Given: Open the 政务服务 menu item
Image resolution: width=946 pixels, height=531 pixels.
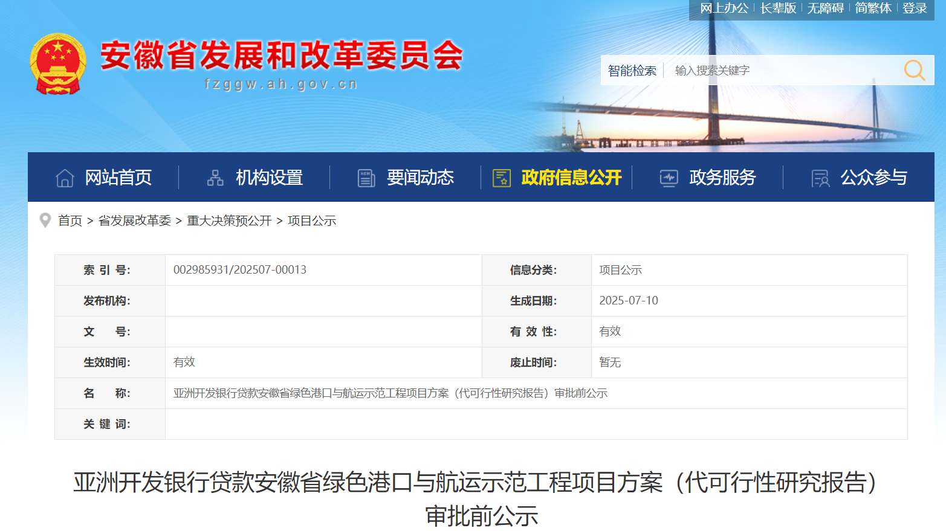Looking at the screenshot, I should [x=722, y=178].
